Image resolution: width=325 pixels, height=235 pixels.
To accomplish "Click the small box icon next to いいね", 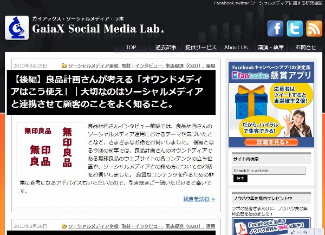I will [319, 232].
